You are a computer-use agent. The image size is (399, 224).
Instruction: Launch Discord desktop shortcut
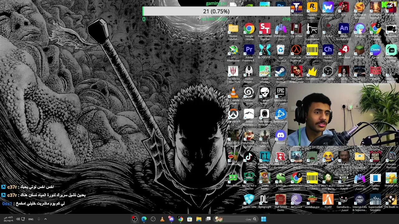tap(281, 138)
